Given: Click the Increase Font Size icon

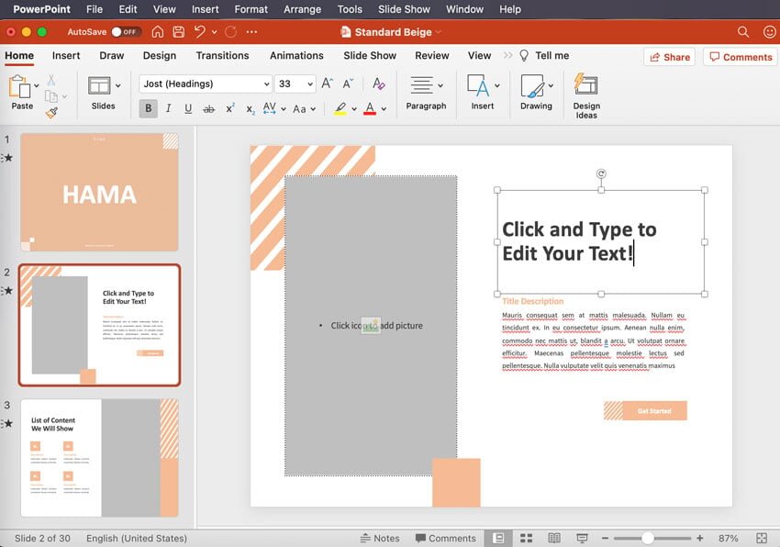Looking at the screenshot, I should [328, 84].
